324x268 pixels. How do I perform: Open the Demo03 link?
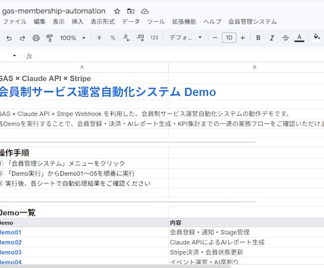11,252
